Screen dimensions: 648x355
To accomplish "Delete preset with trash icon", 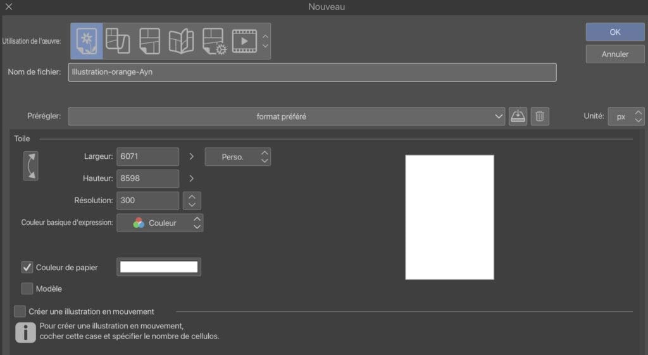I will [x=540, y=116].
